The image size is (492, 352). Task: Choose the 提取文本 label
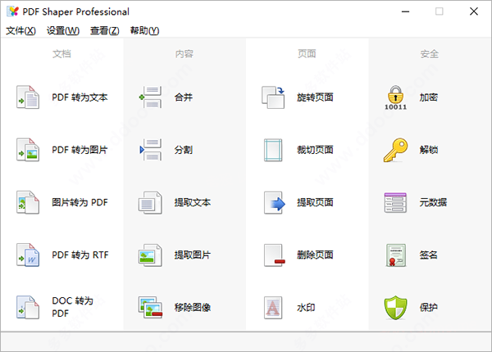point(193,202)
